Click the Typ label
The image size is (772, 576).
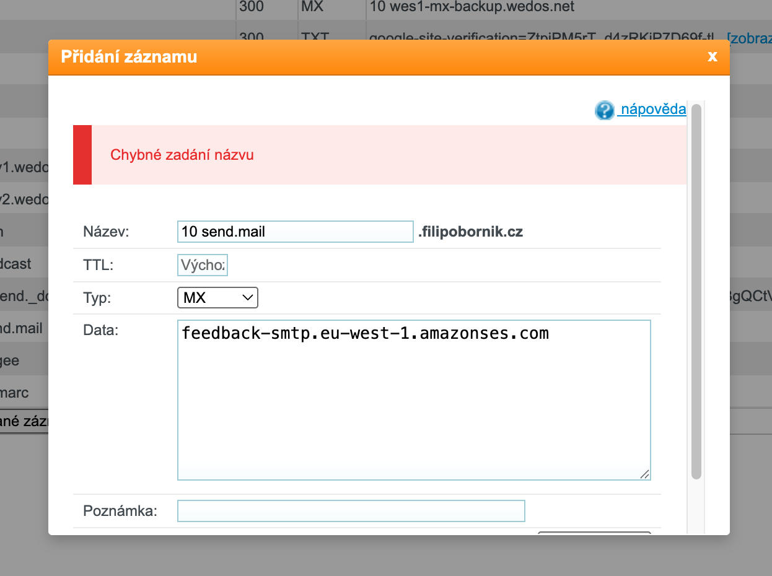point(97,298)
